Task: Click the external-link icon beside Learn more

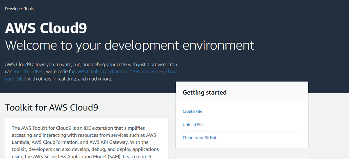Action: (x=150, y=157)
